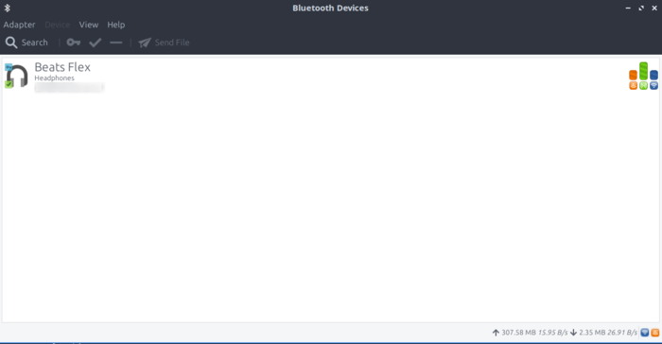Click the green signal strength bar
This screenshot has height=344, width=662.
click(643, 71)
